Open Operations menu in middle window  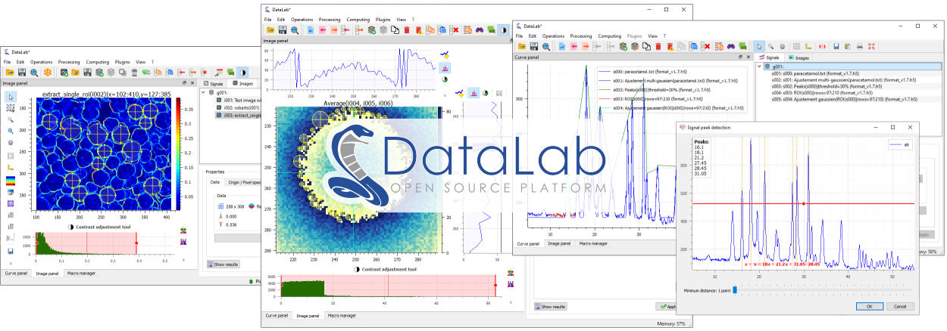(x=302, y=20)
